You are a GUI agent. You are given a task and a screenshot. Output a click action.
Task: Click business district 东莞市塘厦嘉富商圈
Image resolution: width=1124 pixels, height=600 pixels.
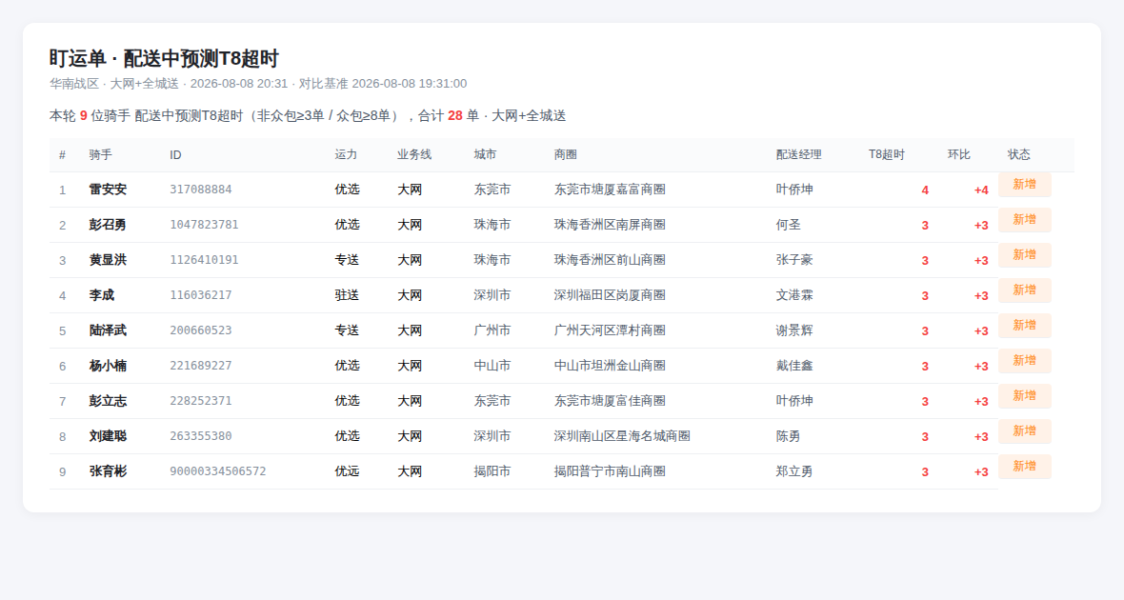click(x=610, y=190)
